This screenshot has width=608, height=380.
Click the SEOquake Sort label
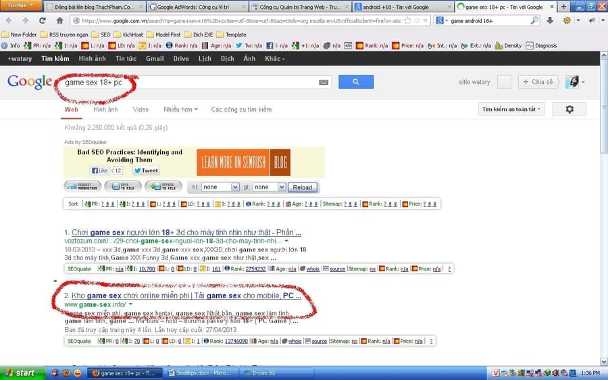click(73, 204)
